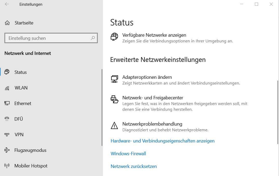
Task: Select the DFÜ dial-up icon
Action: coord(7,119)
